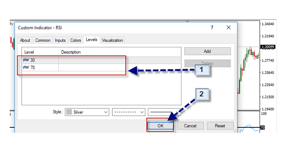This screenshot has width=287, height=152.
Task: Switch to the About tab
Action: tap(25, 40)
